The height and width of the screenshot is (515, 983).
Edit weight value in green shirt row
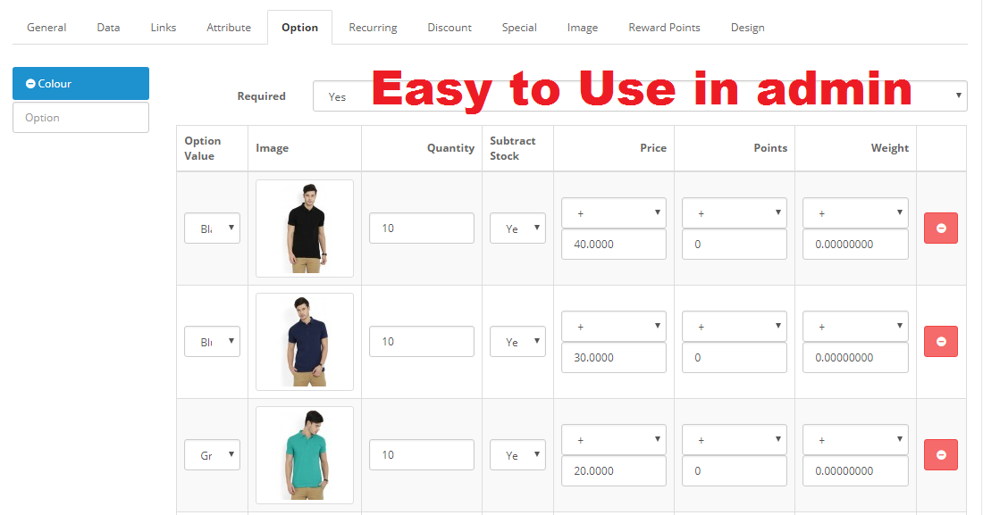point(855,471)
